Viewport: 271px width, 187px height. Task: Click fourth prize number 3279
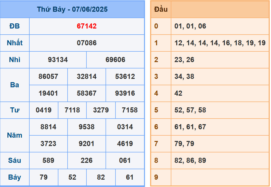tap(101, 110)
